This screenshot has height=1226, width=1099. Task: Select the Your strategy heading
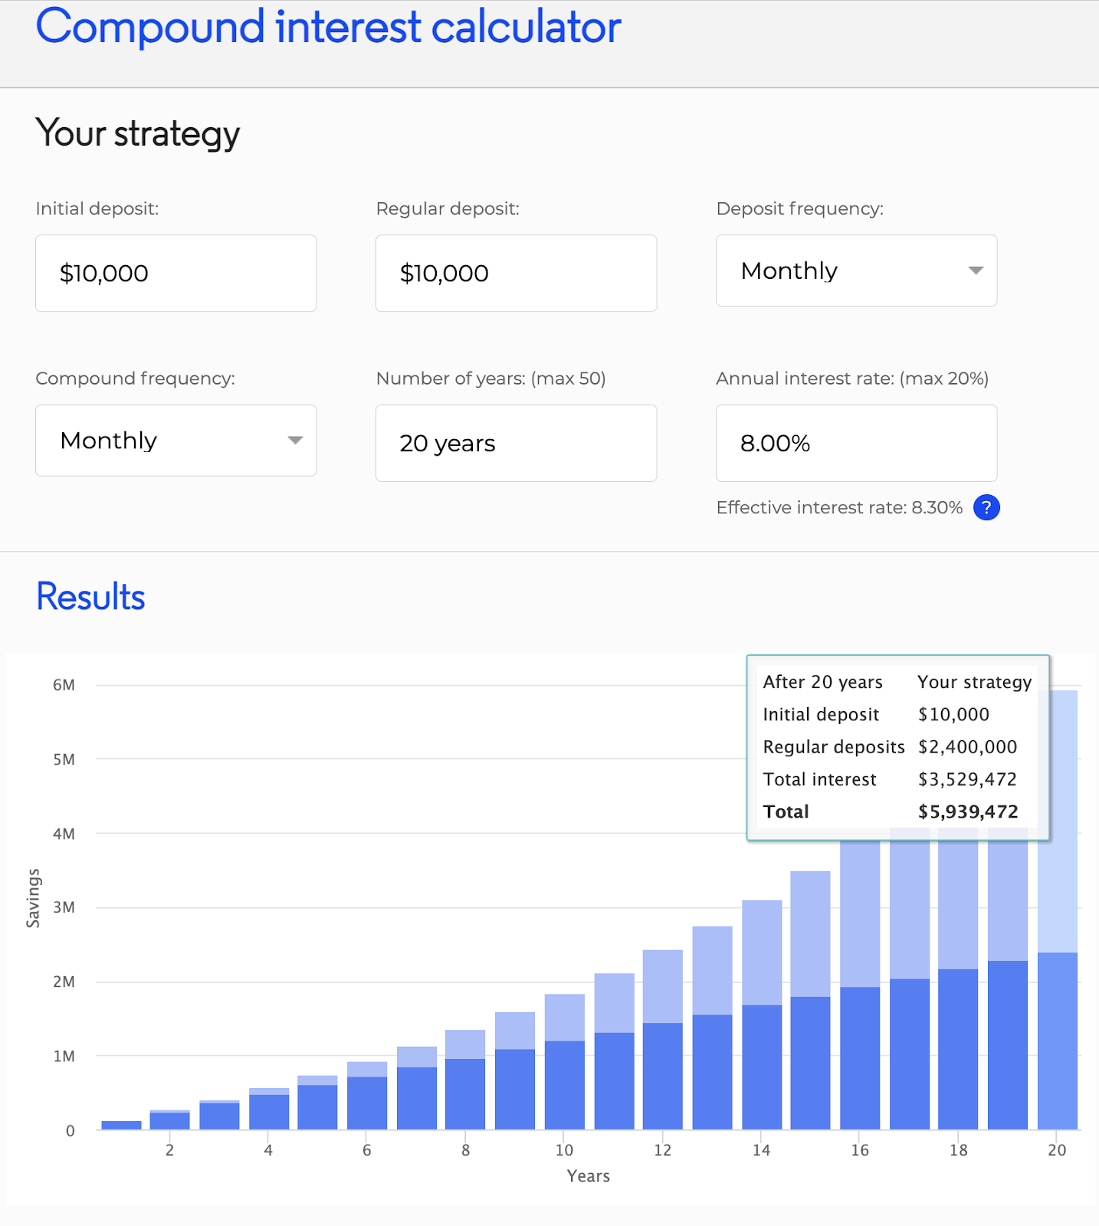point(138,134)
